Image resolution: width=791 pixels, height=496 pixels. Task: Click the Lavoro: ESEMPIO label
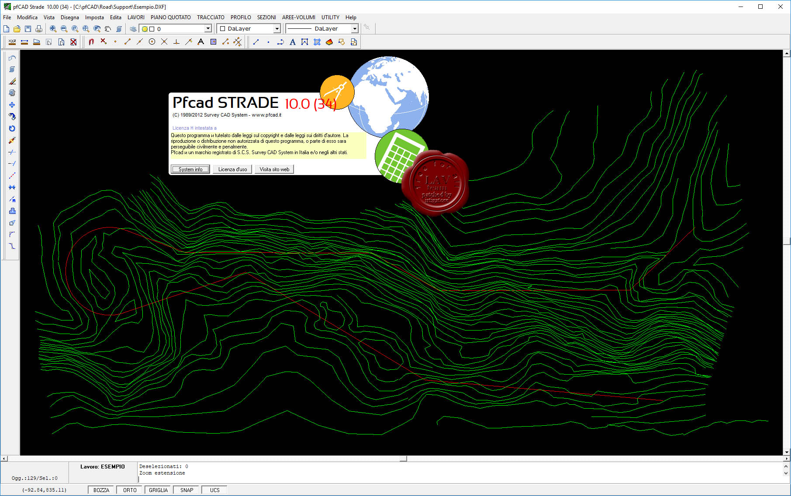point(103,467)
